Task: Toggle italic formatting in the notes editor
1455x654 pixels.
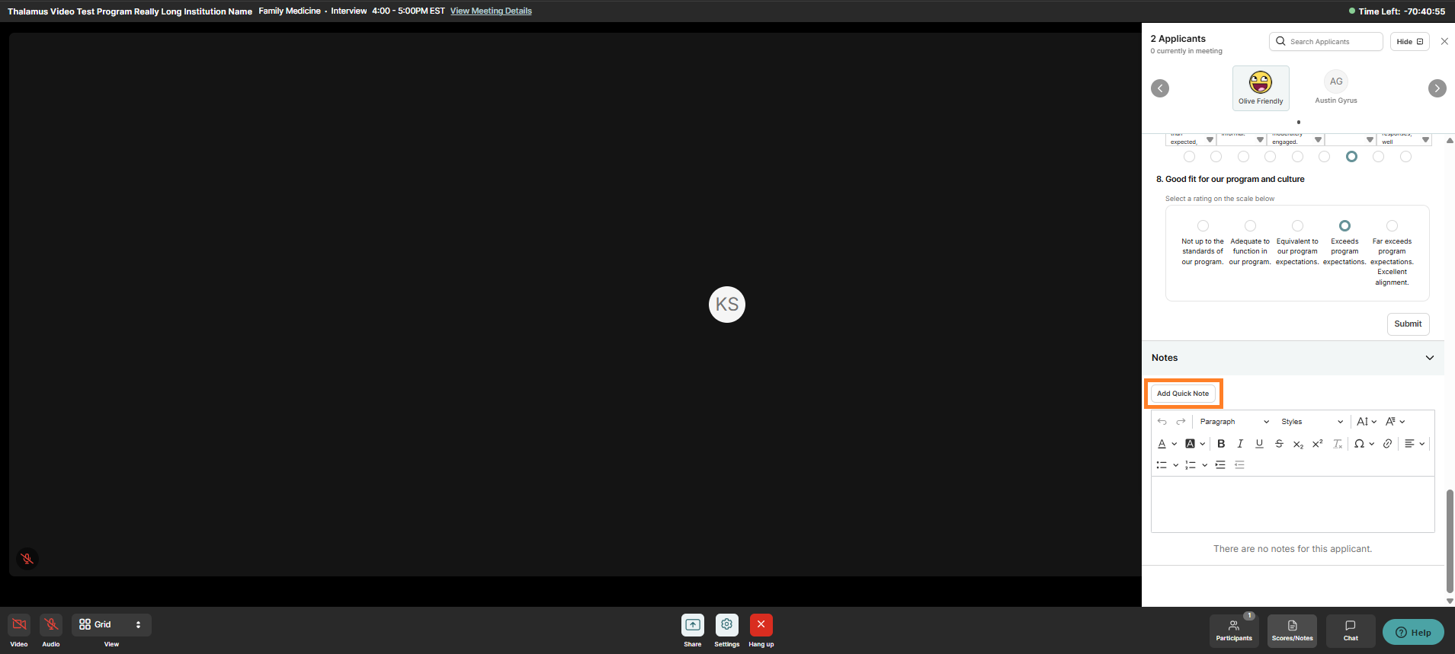Action: pos(1240,444)
